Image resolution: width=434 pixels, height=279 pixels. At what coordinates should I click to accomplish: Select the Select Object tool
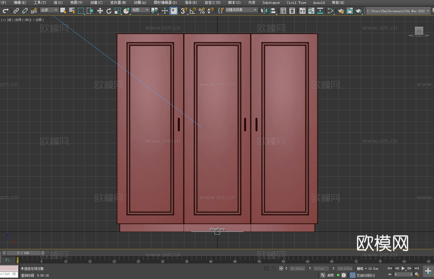click(x=63, y=11)
